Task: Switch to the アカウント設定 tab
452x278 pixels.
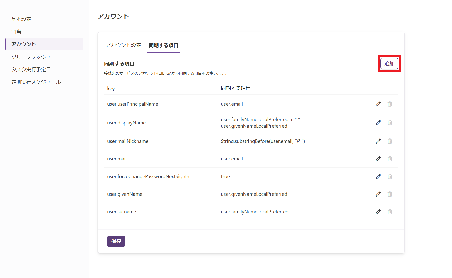Action: [123, 45]
